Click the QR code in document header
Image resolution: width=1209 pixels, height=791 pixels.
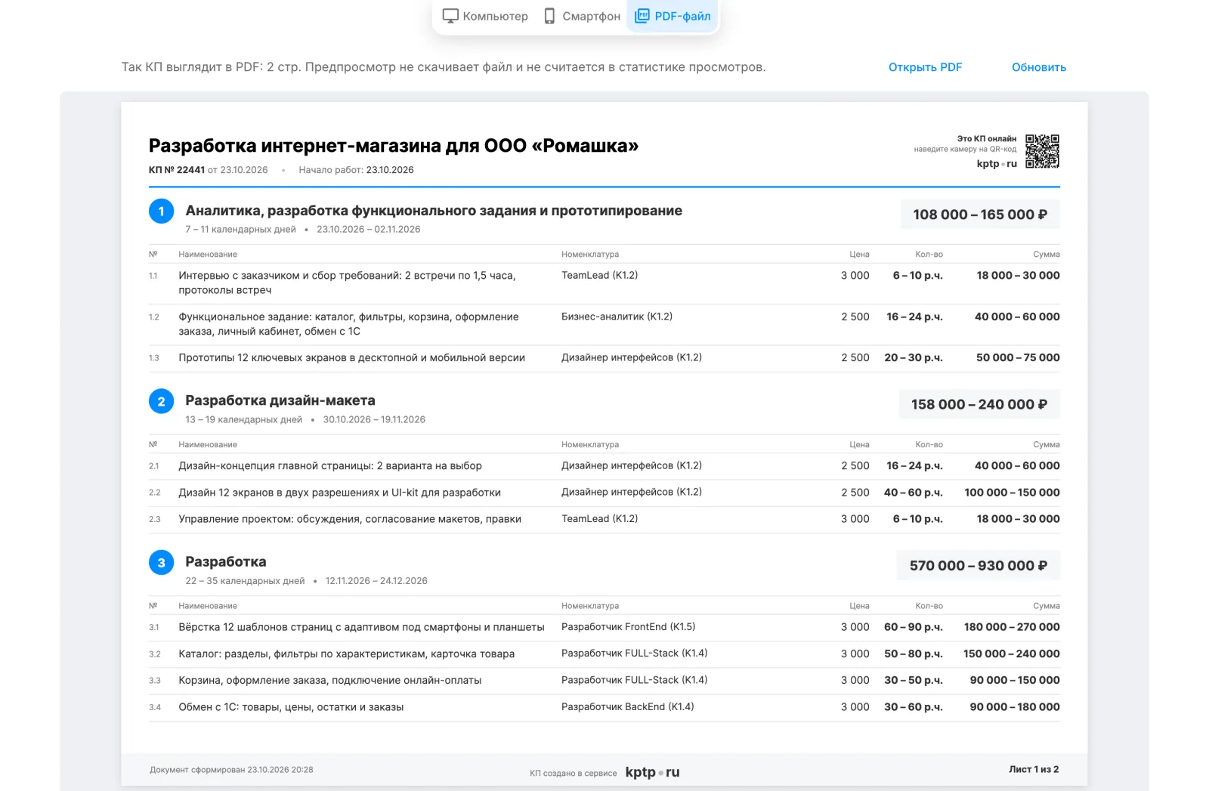pos(1042,151)
